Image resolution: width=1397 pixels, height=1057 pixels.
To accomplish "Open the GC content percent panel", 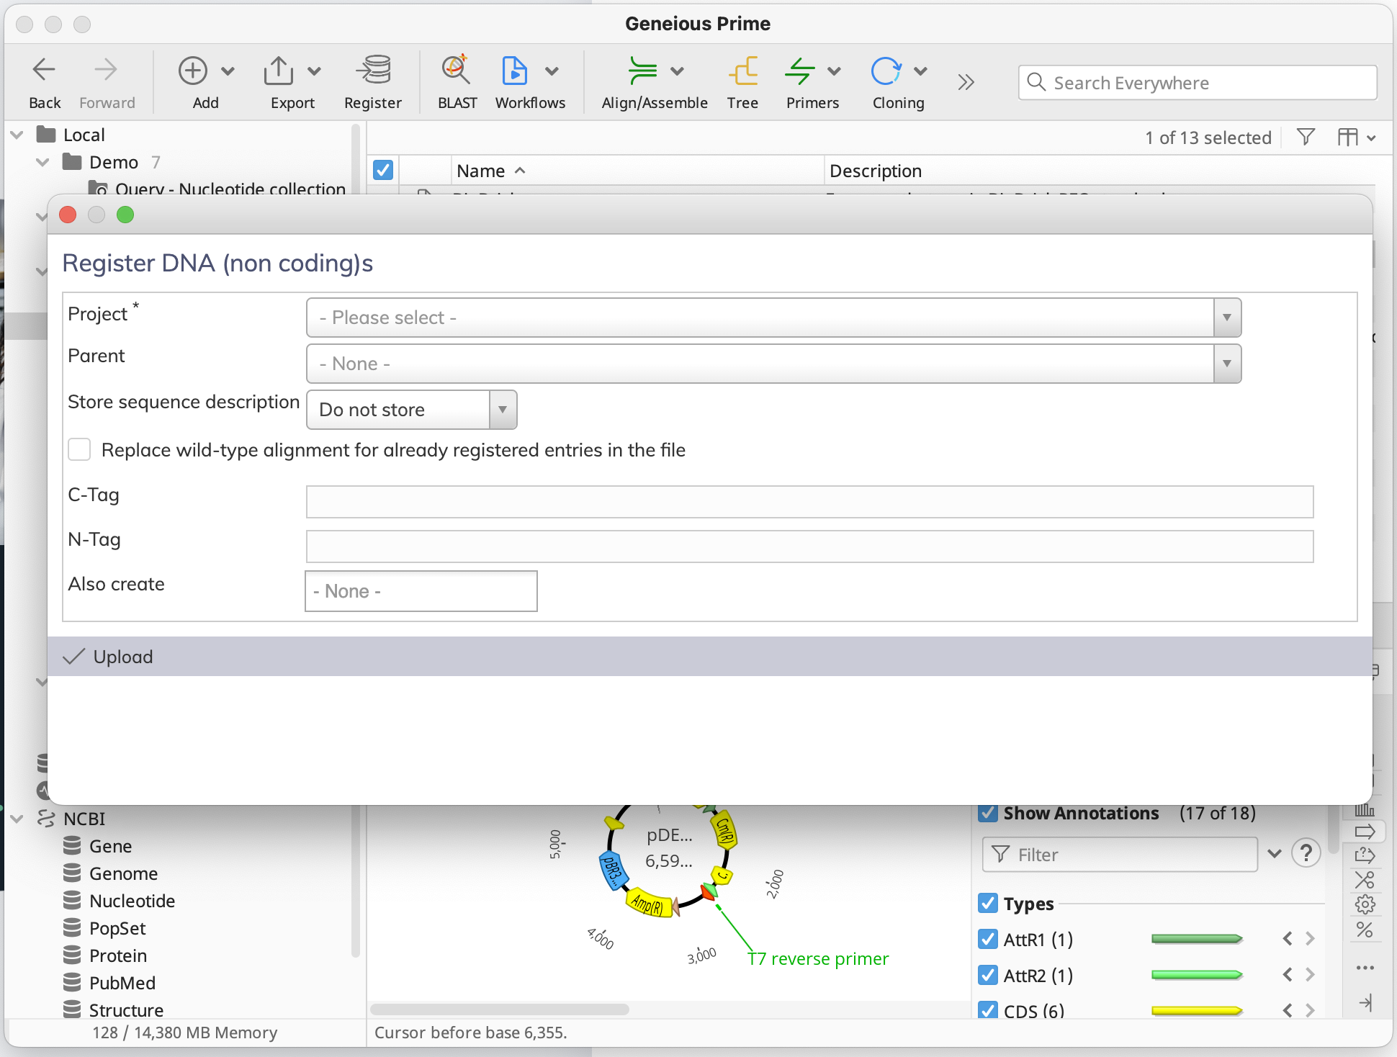I will 1365,930.
